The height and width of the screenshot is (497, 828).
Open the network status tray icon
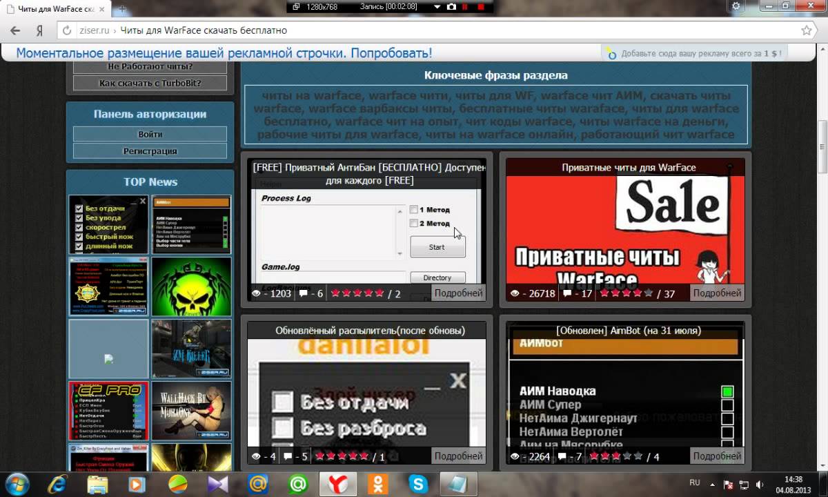click(745, 483)
